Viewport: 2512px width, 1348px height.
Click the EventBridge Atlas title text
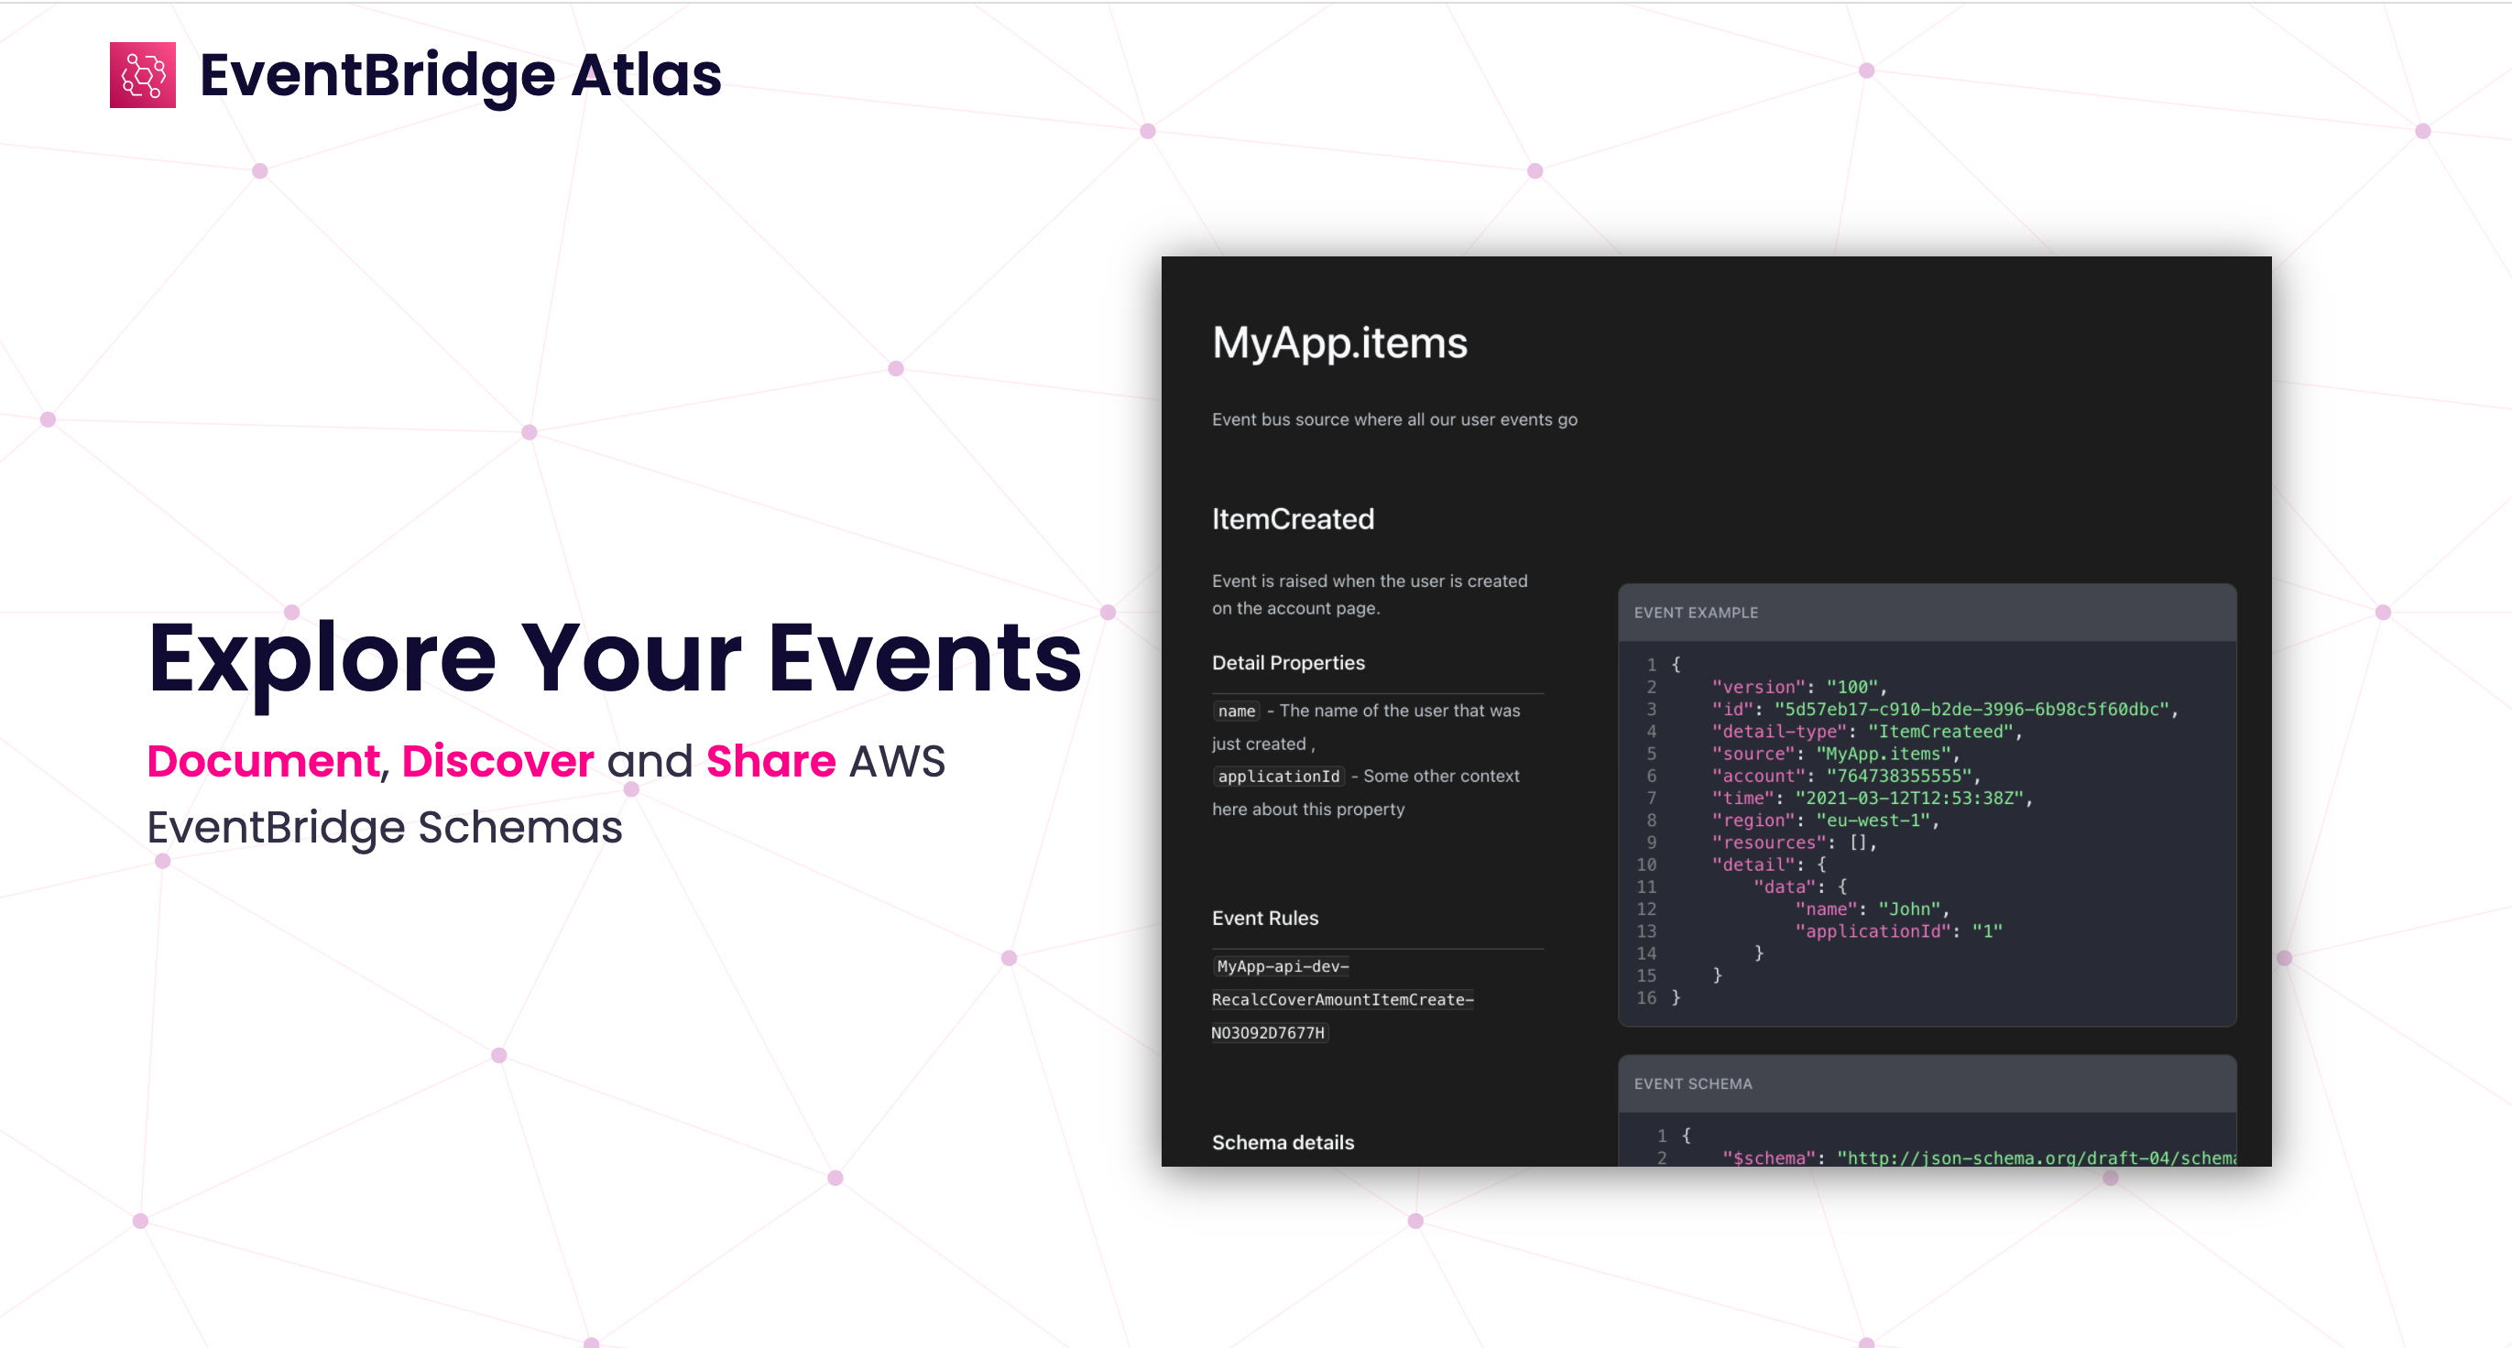coord(459,75)
